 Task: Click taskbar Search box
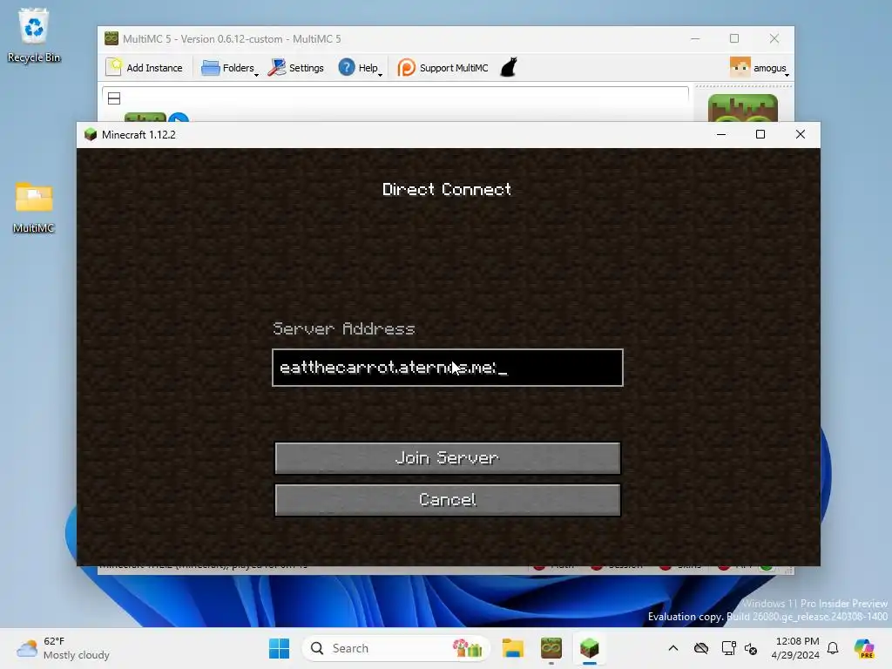coord(396,648)
